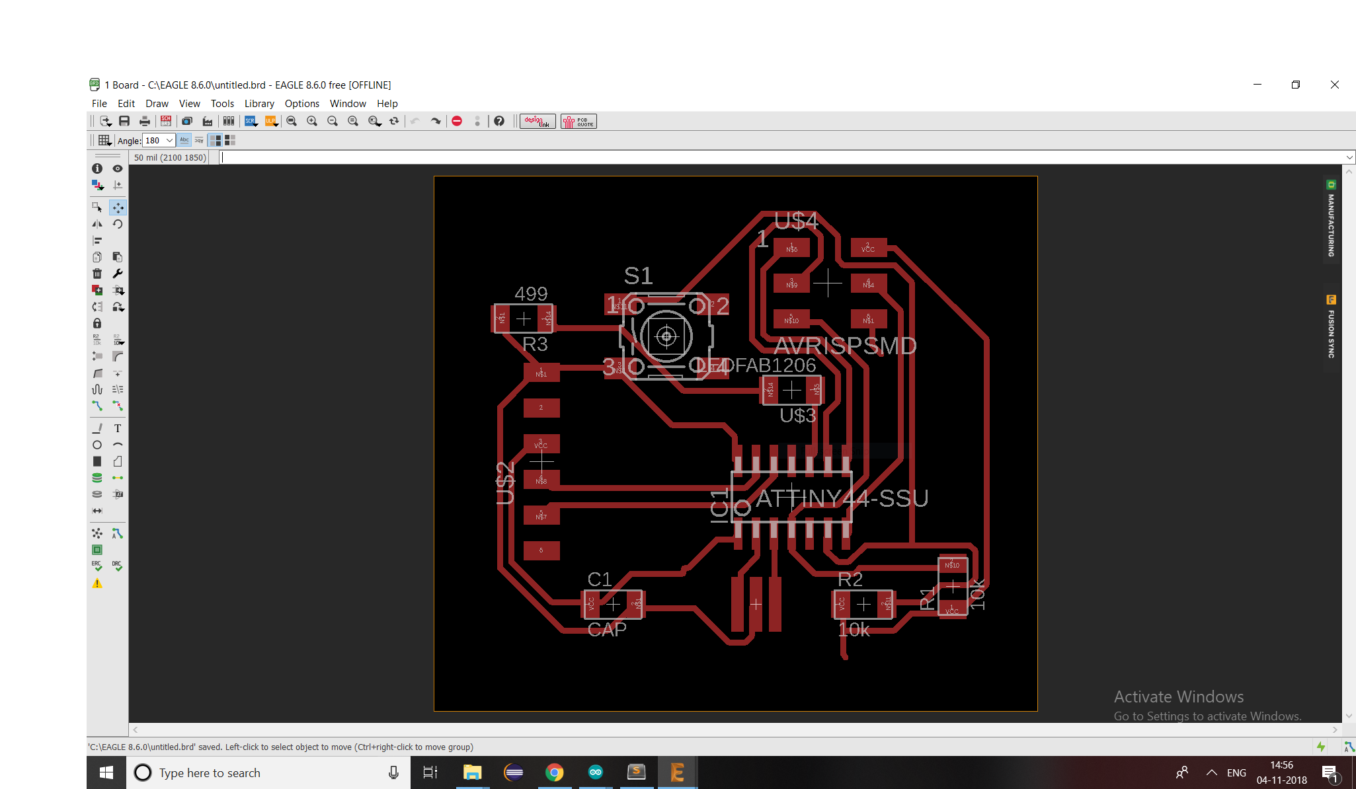Click the design link button

(x=538, y=121)
